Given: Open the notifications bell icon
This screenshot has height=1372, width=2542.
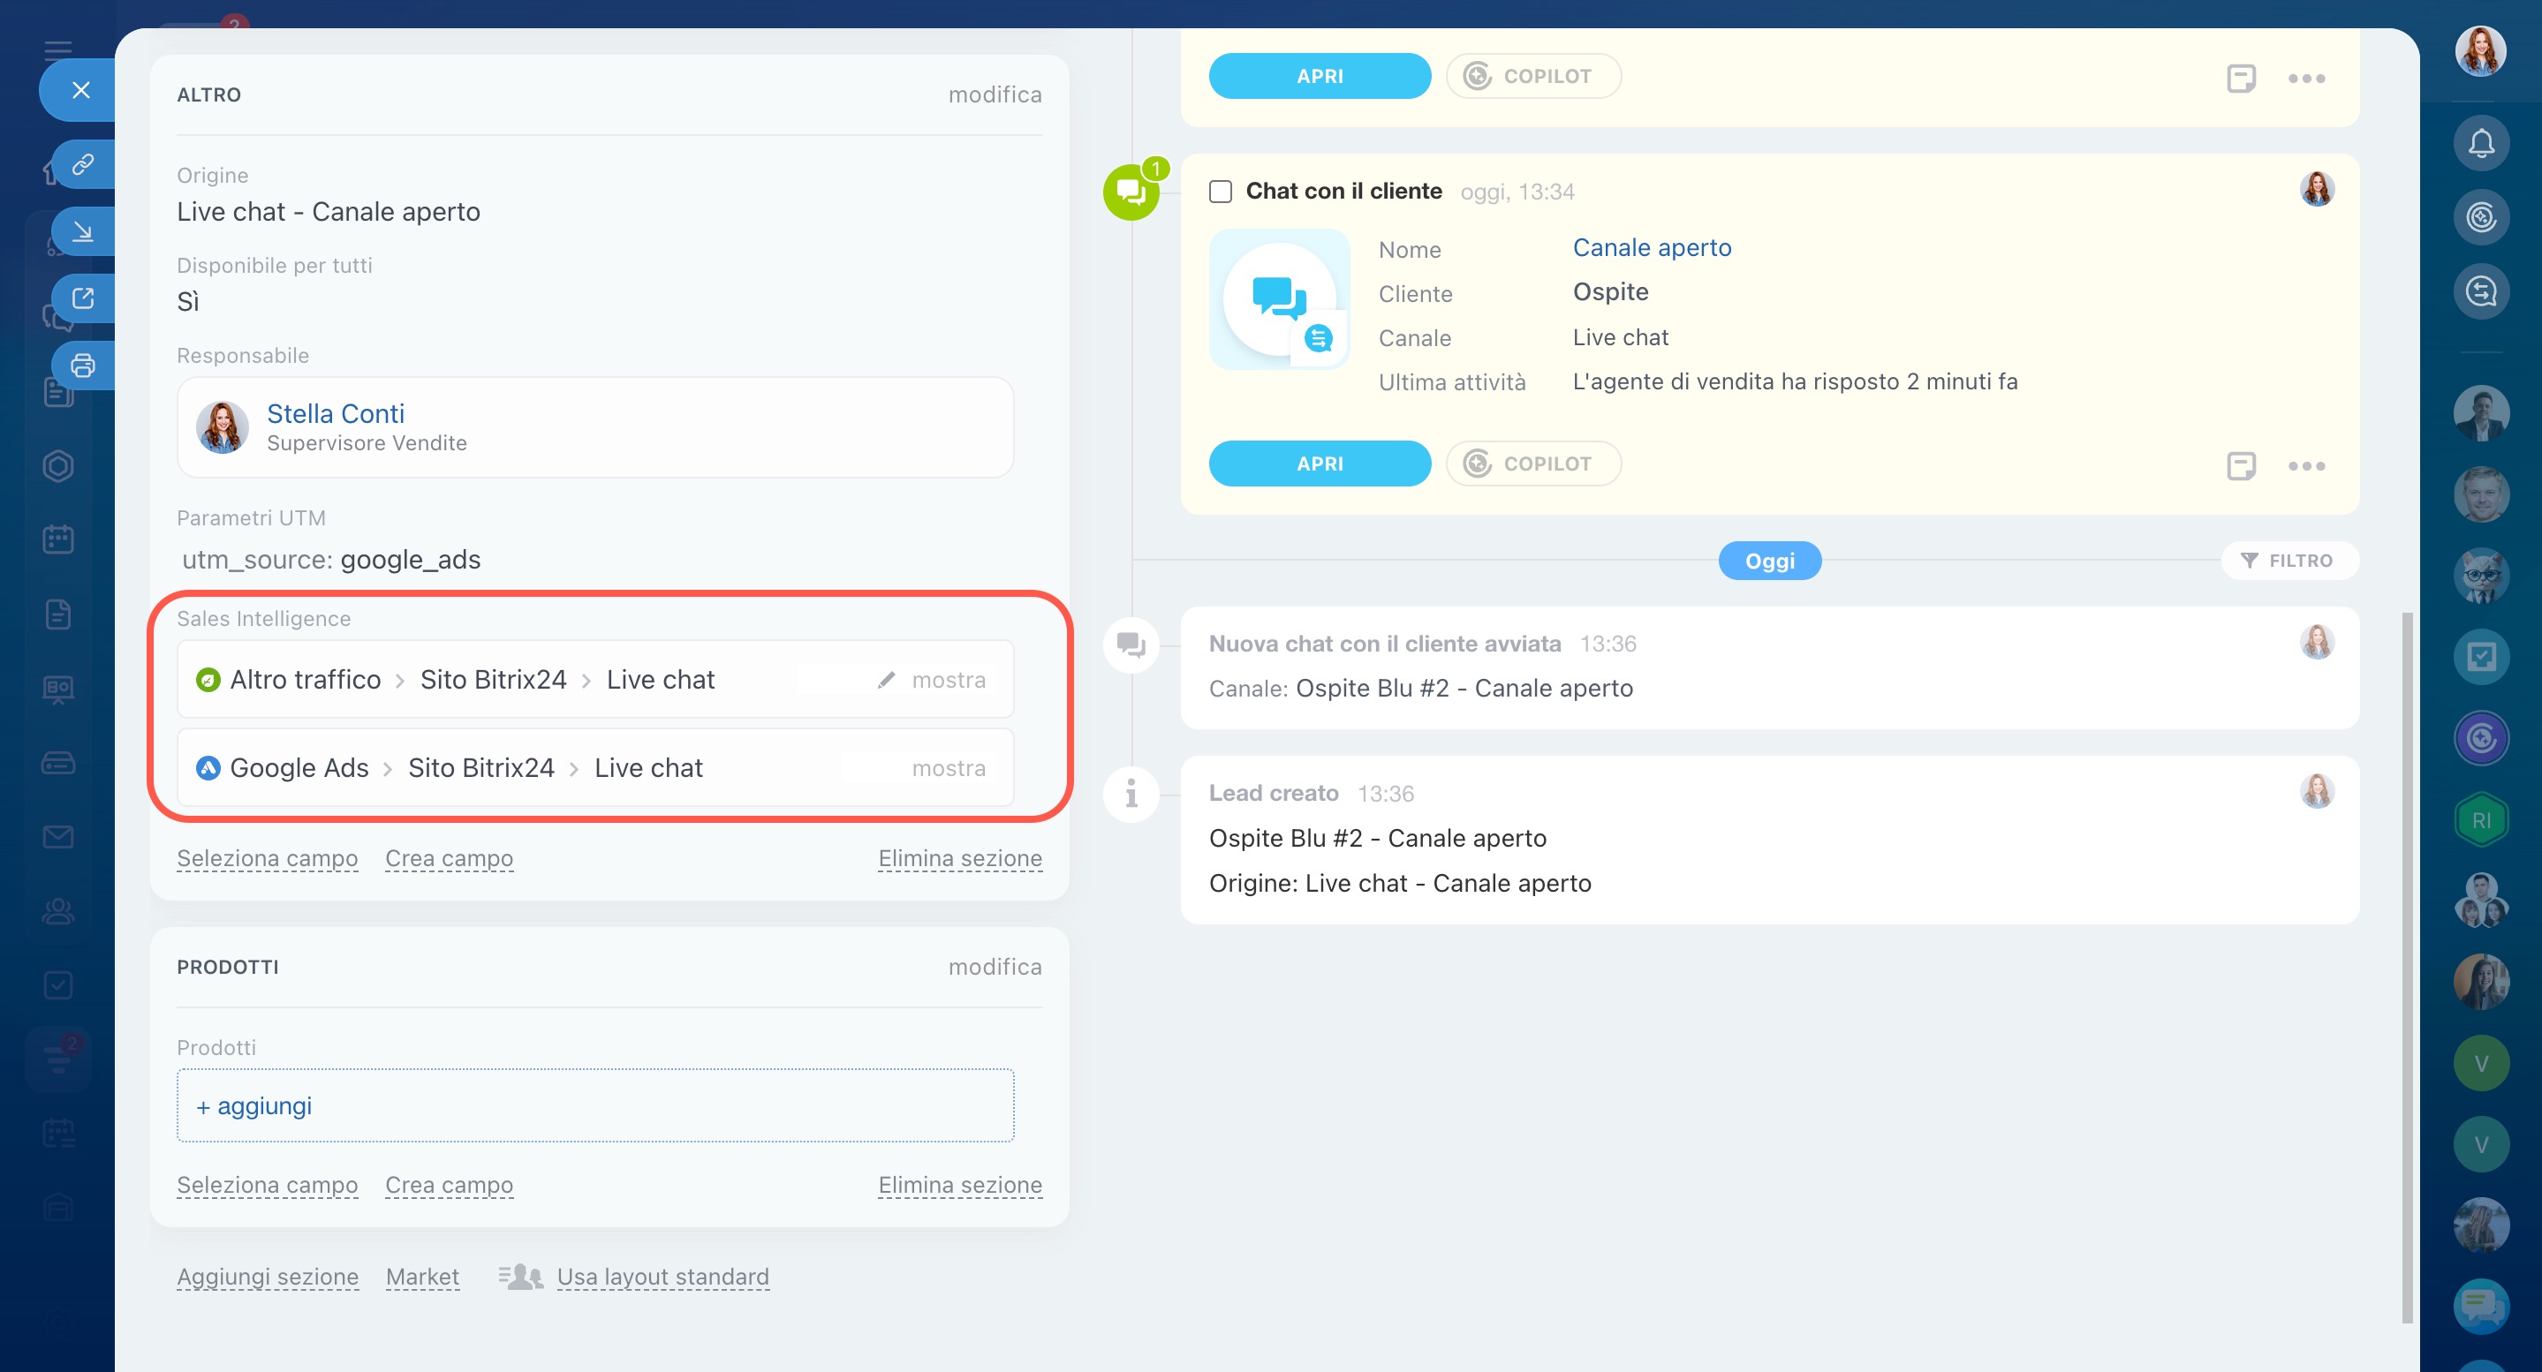Looking at the screenshot, I should 2480,144.
